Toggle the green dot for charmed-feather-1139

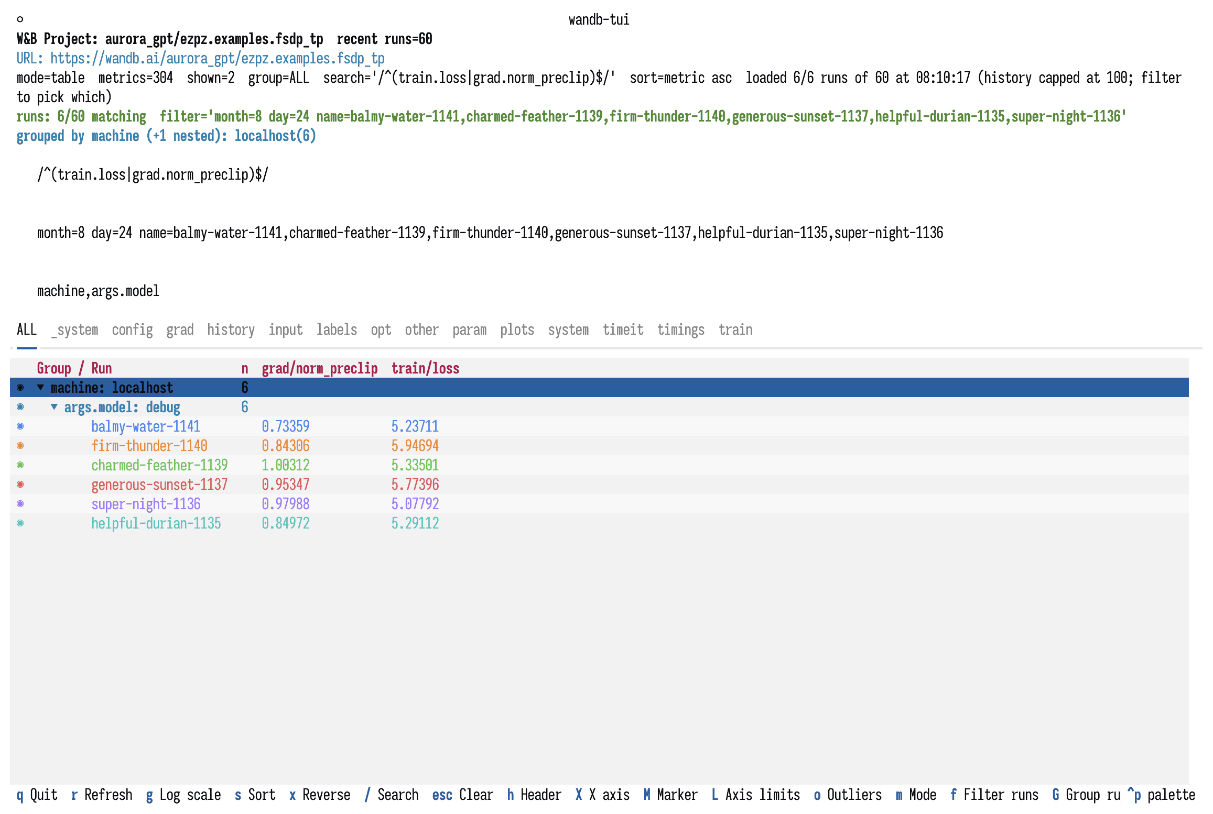[20, 465]
